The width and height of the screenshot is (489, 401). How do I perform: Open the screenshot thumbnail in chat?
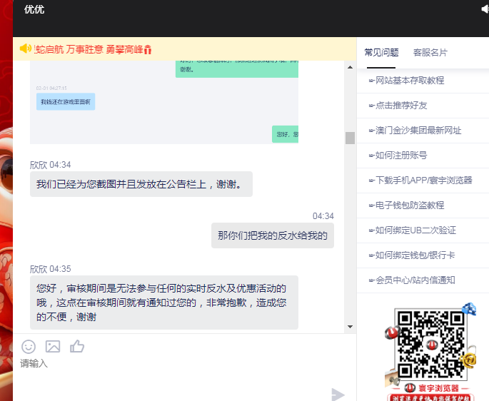pos(164,102)
